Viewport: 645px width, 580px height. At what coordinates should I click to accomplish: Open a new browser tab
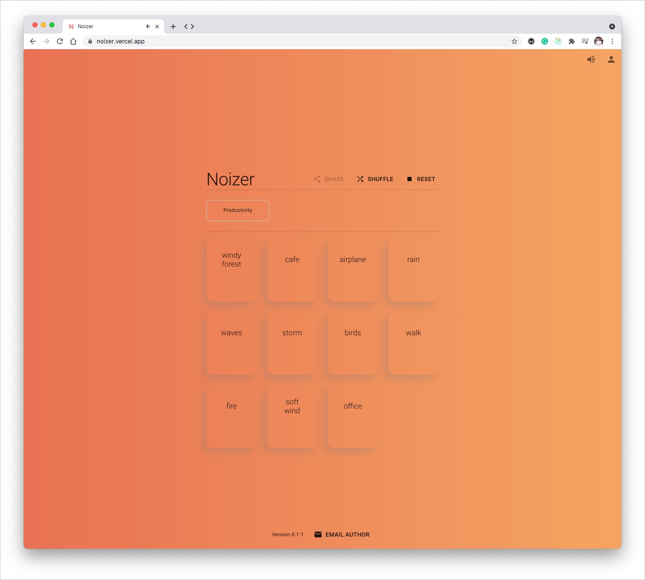173,26
